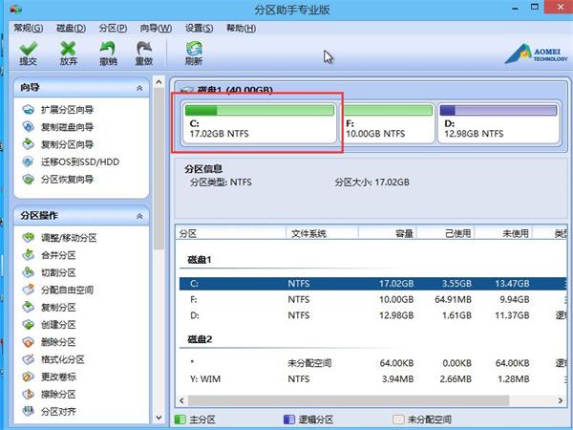Choose the 复制分区 operation icon
The height and width of the screenshot is (430, 573).
point(28,307)
